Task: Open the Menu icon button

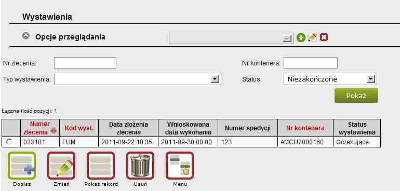Action: [180, 166]
